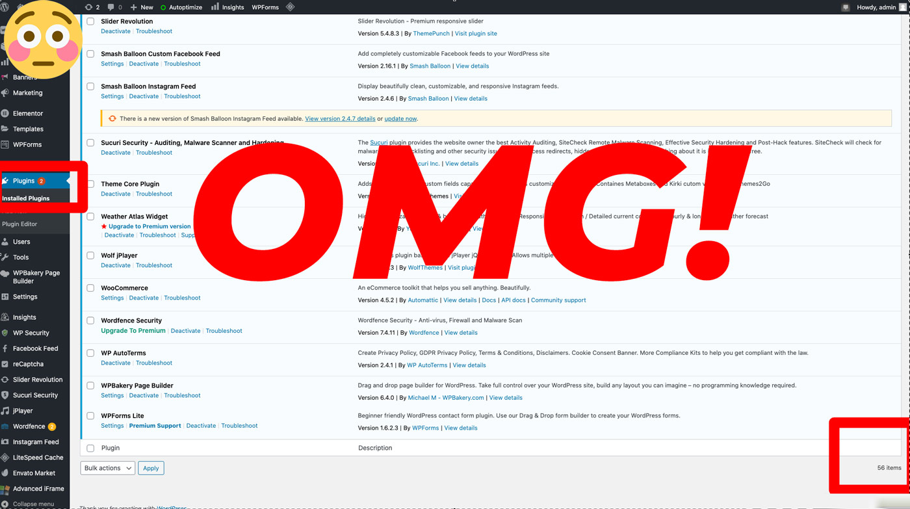This screenshot has width=910, height=509.
Task: Click the Users icon in the sidebar
Action: [x=5, y=242]
